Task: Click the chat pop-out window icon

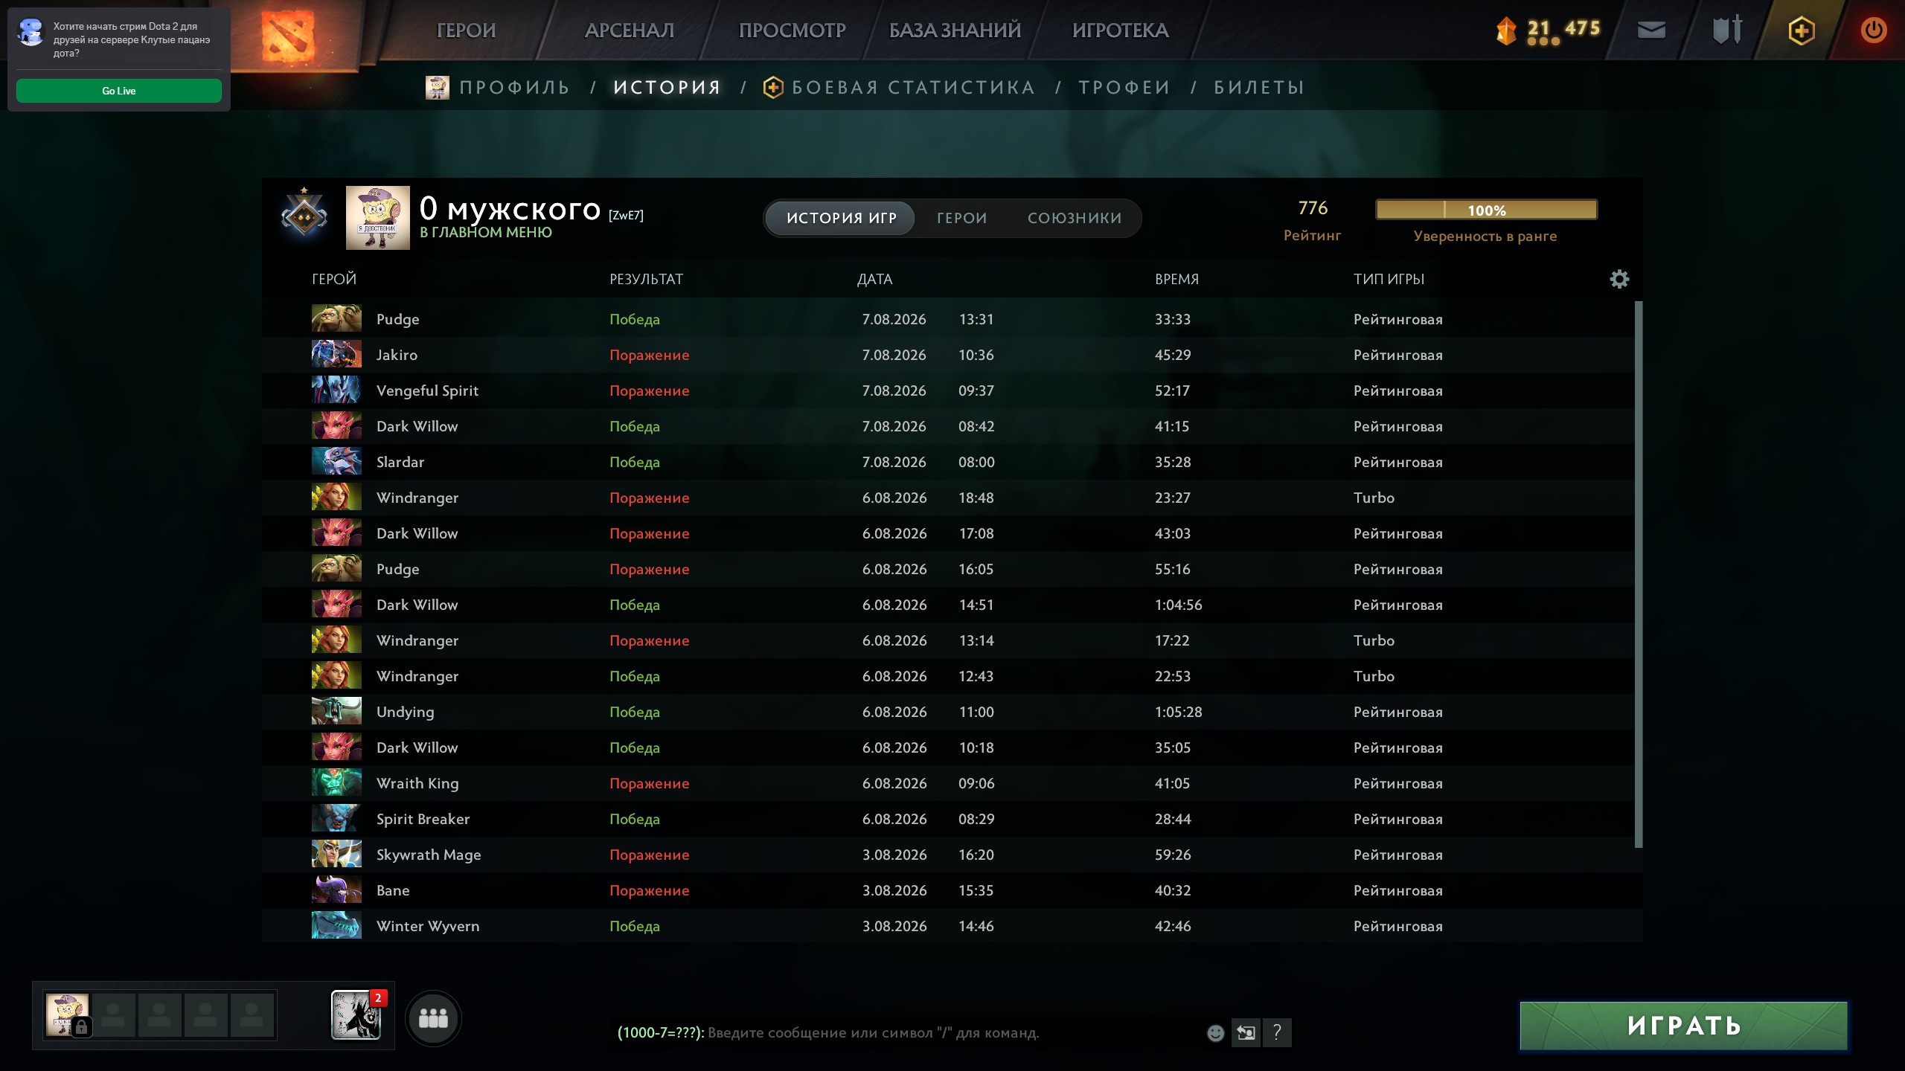Action: click(1246, 1032)
